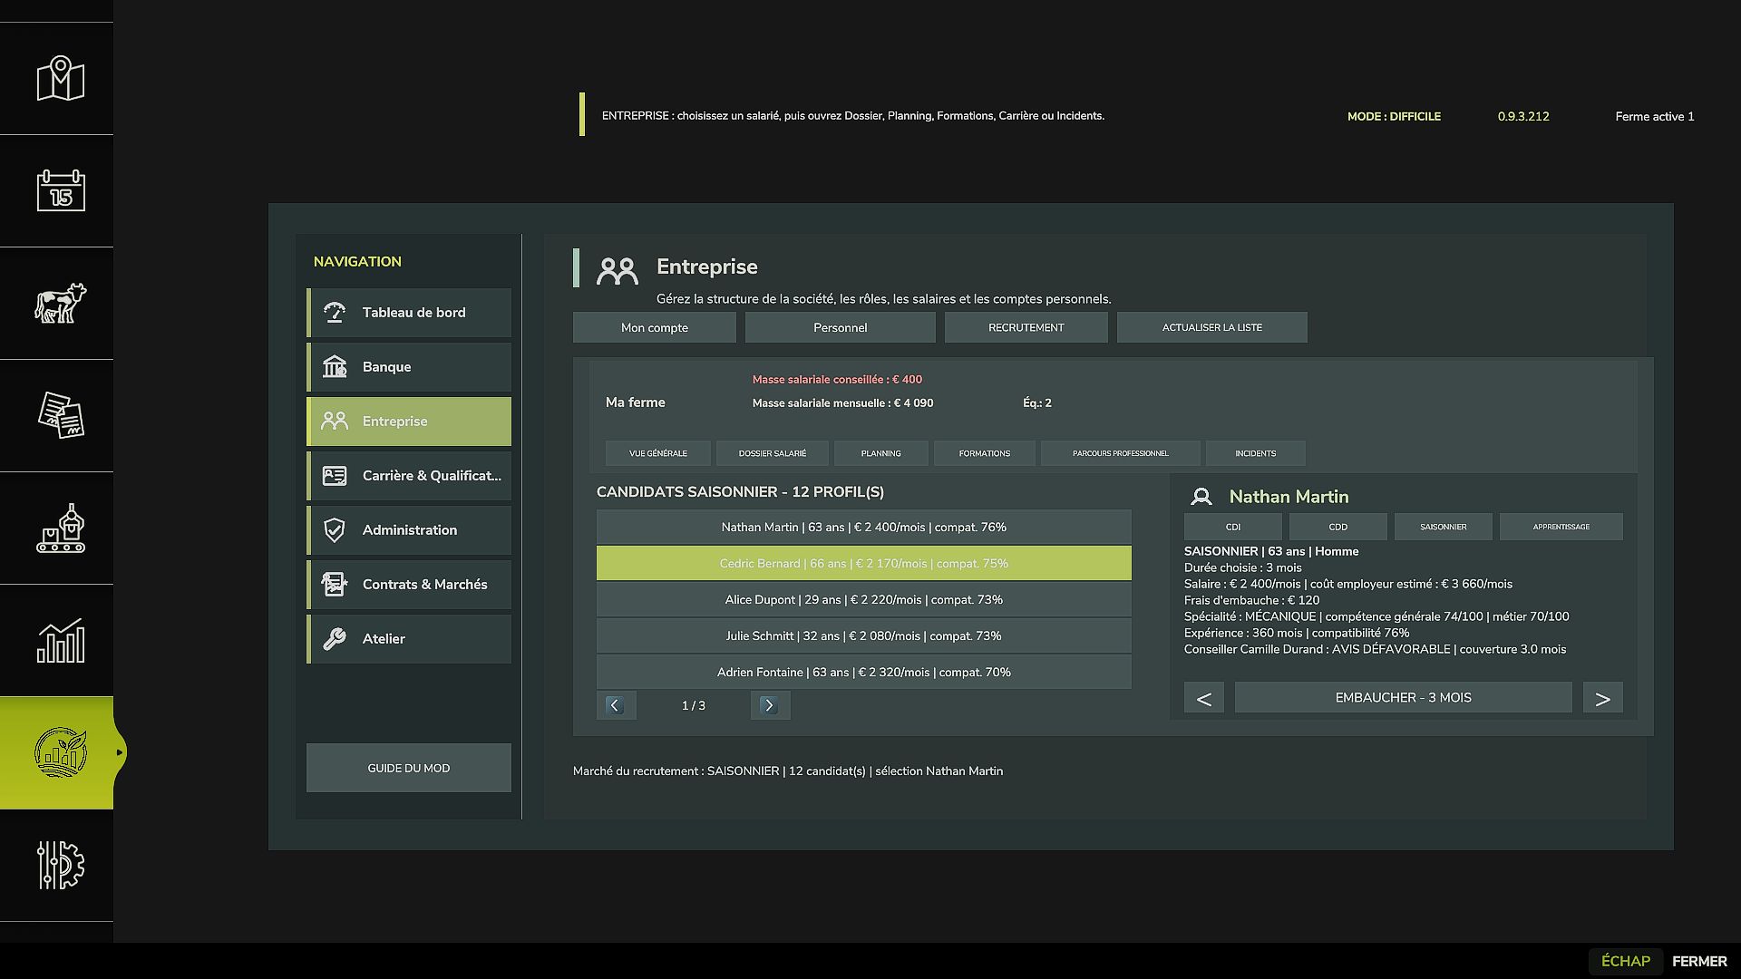Select the farm management mod icon
The width and height of the screenshot is (1741, 979).
(x=61, y=752)
